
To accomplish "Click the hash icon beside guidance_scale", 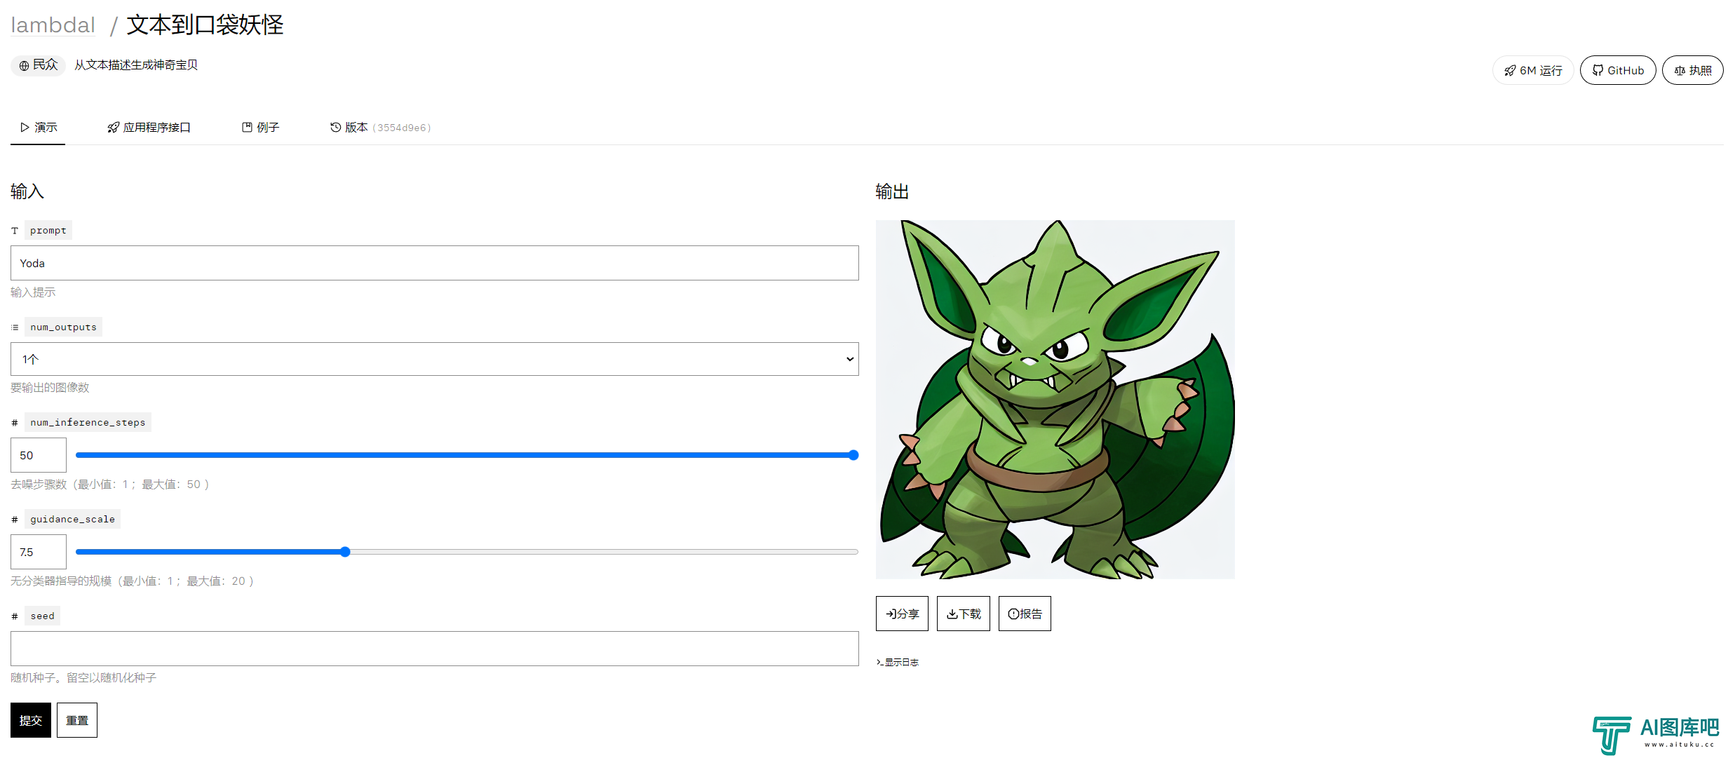I will tap(15, 520).
